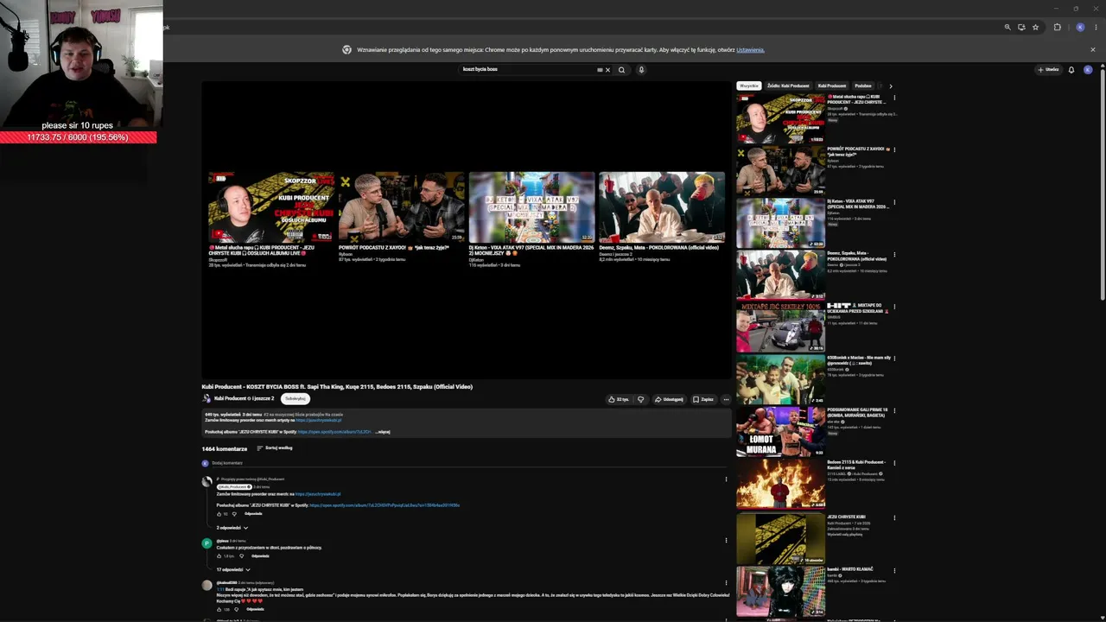Save the video with Zapisz button

tap(702, 399)
